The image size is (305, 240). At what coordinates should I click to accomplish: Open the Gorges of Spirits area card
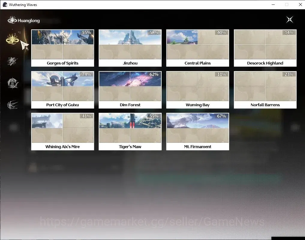coord(63,48)
